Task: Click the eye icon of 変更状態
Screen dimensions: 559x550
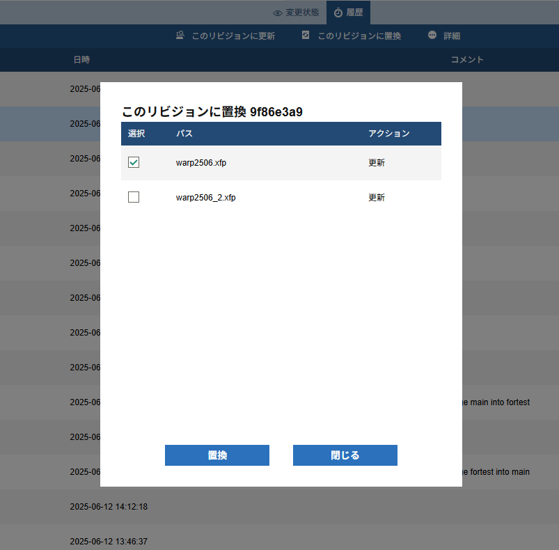Action: coord(277,13)
